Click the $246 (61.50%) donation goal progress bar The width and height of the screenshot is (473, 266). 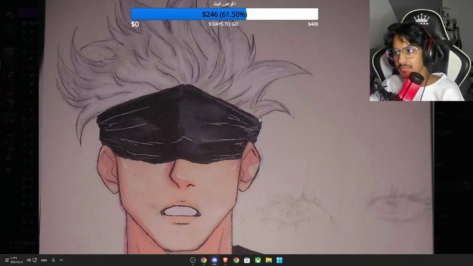click(x=224, y=14)
